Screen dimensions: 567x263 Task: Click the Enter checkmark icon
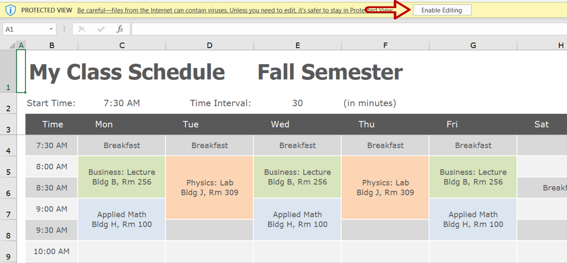[x=100, y=29]
